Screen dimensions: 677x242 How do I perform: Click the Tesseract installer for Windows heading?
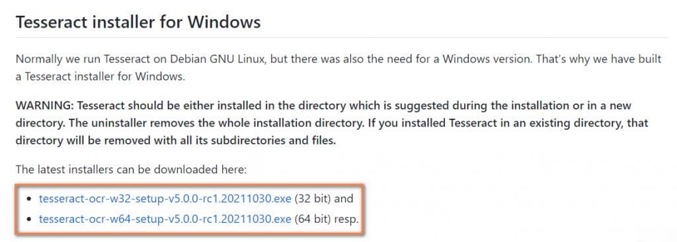coord(138,22)
